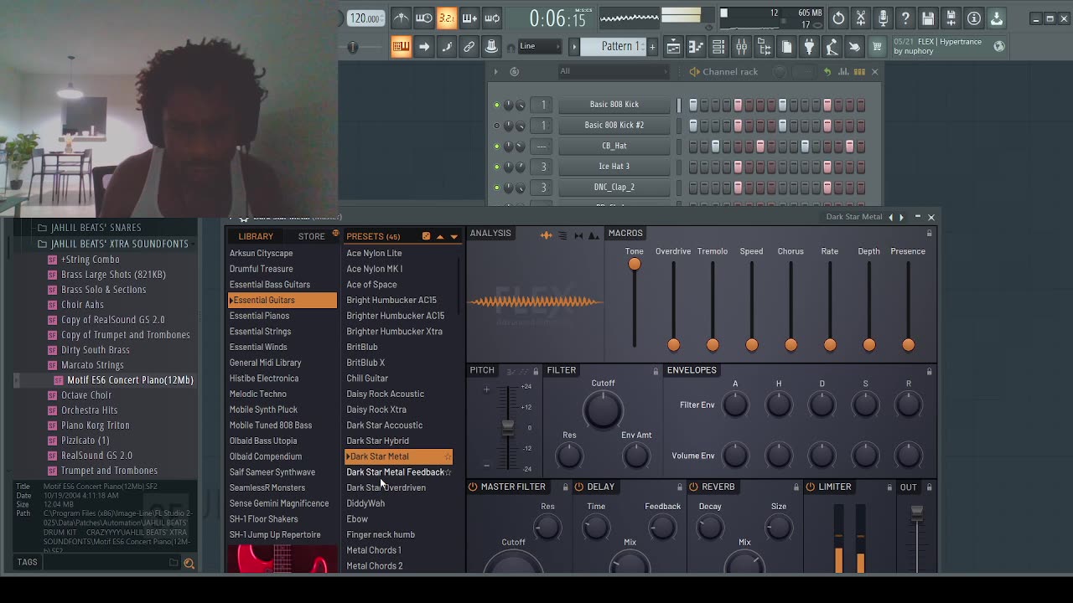Open the Piano roll view
1073x603 pixels.
696,47
